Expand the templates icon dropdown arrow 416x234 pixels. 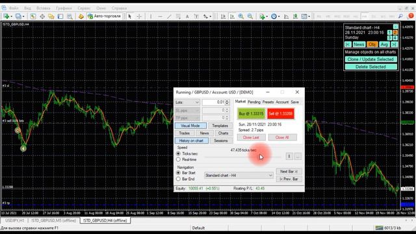[x=309, y=17]
